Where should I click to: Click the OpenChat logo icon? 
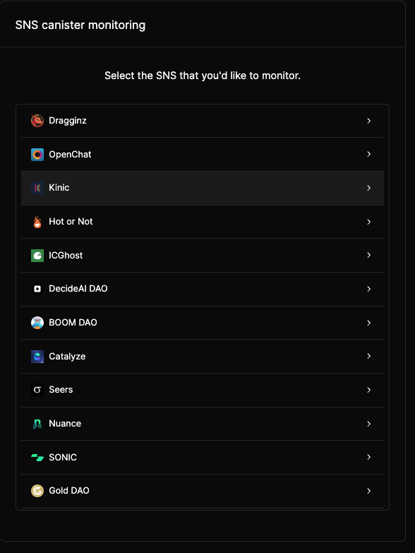point(37,155)
